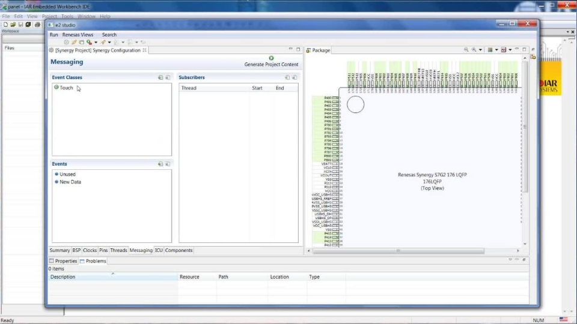Screen dimensions: 577x324
Task: Click the Package view scroll right arrow
Action: 518,251
